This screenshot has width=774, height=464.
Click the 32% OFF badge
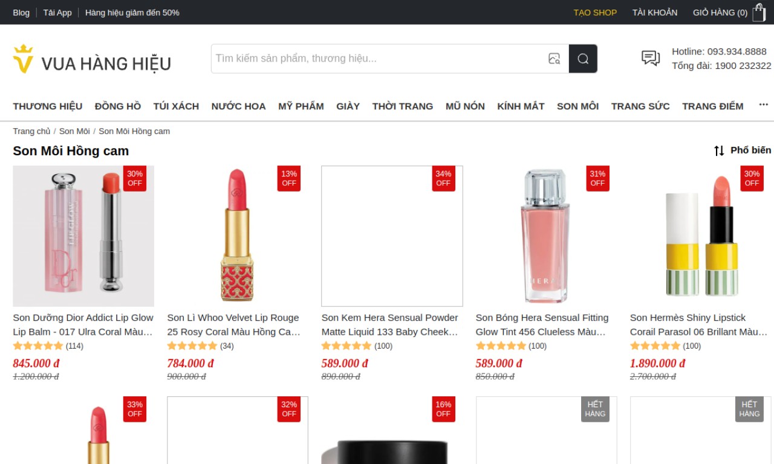click(x=289, y=409)
